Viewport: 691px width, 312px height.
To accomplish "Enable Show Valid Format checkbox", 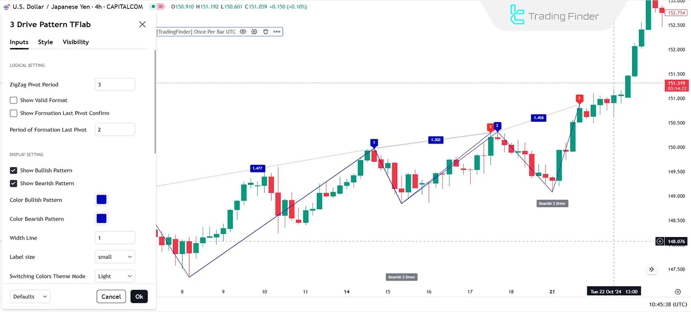I will tap(14, 100).
